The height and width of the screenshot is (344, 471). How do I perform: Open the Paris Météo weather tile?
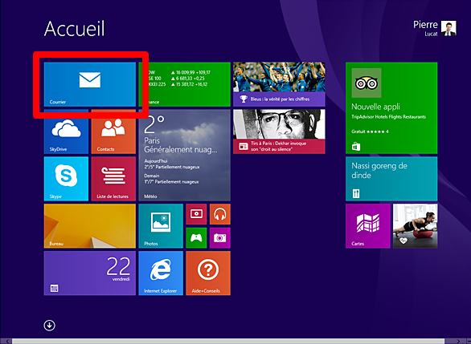pos(184,156)
